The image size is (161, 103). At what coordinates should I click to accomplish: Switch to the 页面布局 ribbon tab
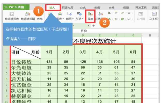68,7
